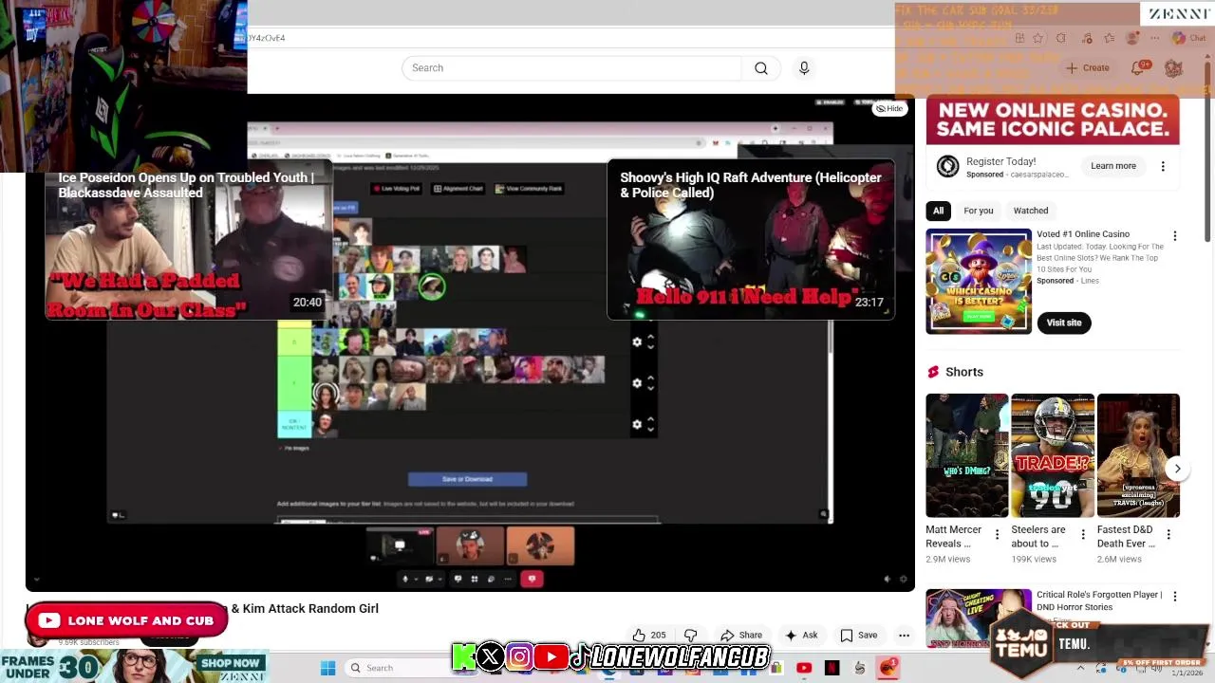1215x683 pixels.
Task: Open the taskbar date 1/1/2026
Action: 1187,673
